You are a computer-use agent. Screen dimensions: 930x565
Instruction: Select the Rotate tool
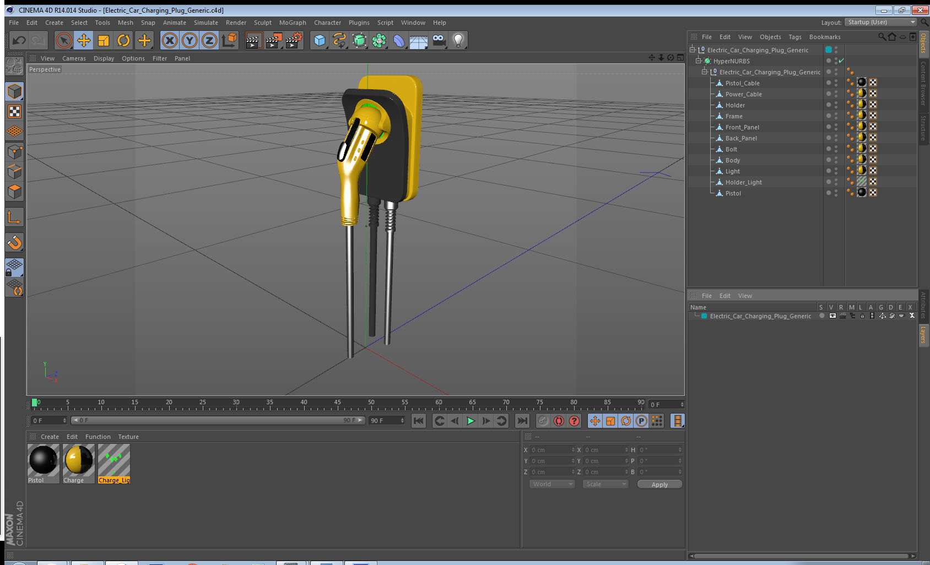[123, 40]
